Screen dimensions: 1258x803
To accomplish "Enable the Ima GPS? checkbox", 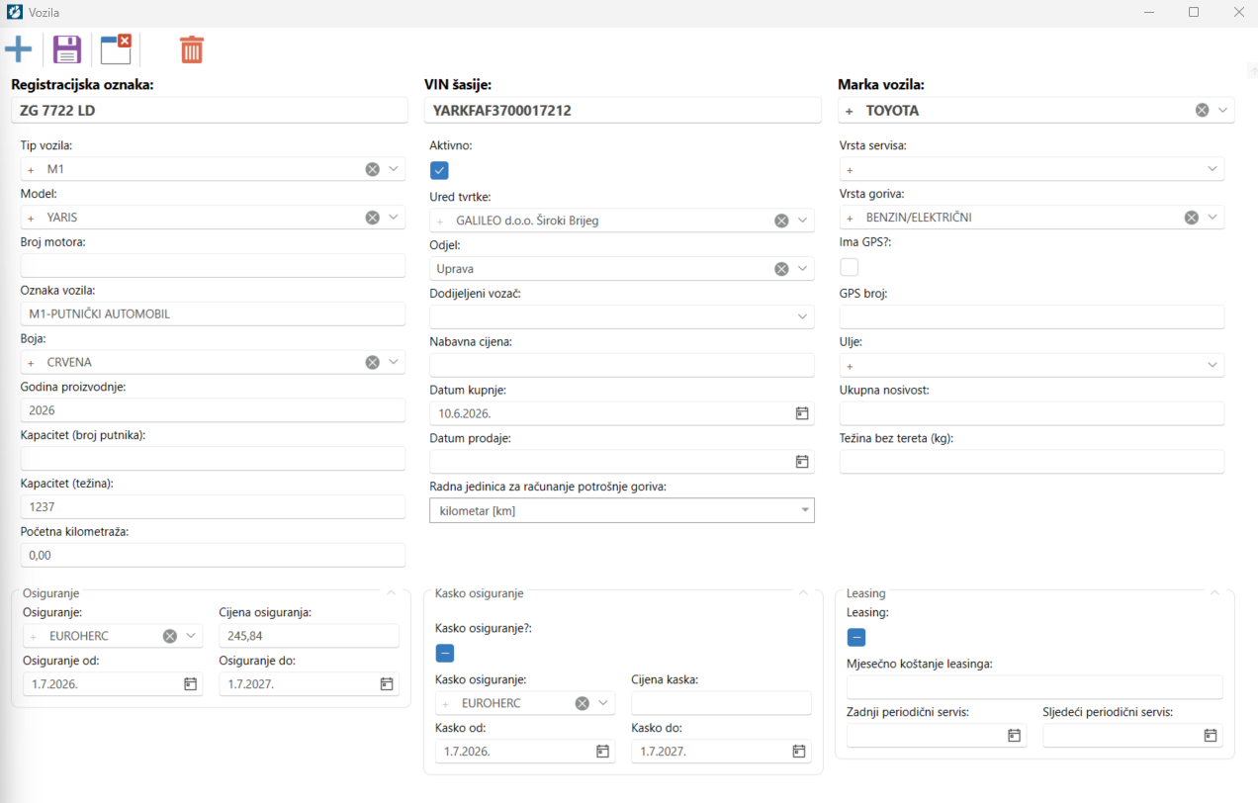I will coord(849,267).
